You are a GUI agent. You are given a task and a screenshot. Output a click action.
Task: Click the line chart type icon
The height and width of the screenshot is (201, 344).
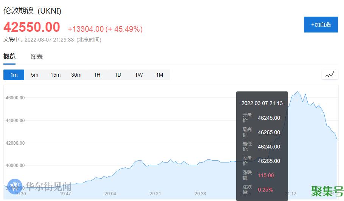(330, 74)
